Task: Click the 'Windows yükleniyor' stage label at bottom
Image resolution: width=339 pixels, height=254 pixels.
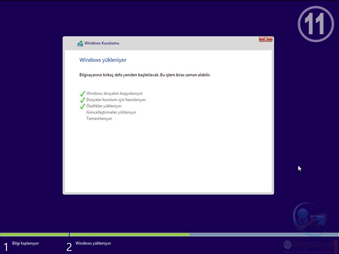Action: click(93, 243)
